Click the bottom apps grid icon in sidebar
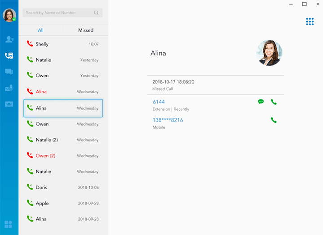Image resolution: width=323 pixels, height=235 pixels. pyautogui.click(x=9, y=224)
